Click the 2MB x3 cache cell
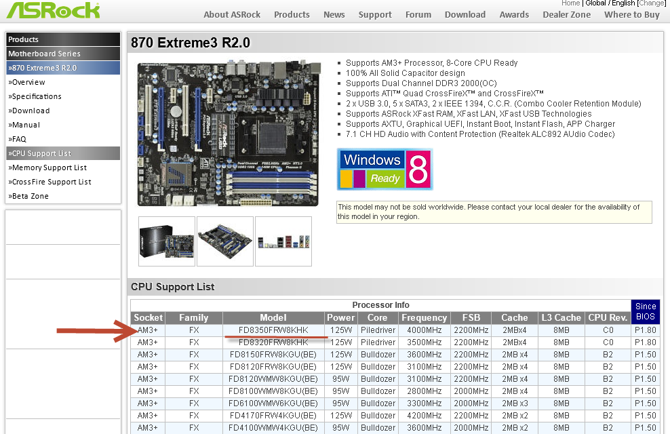 click(515, 403)
